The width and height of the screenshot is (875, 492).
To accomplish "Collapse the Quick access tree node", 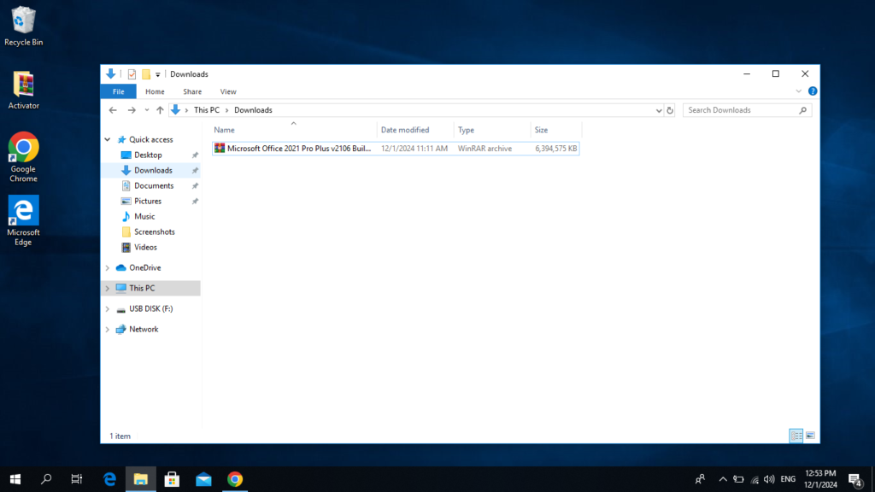I will [x=108, y=139].
